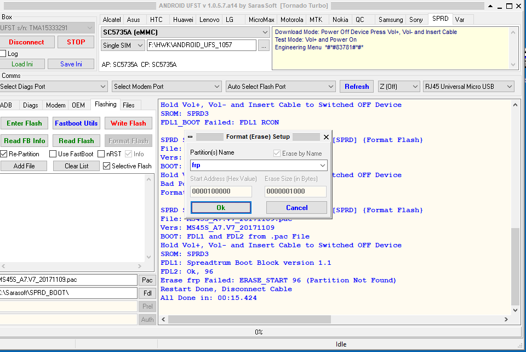The width and height of the screenshot is (526, 352).
Task: Open the Alcatel tab
Action: point(112,20)
